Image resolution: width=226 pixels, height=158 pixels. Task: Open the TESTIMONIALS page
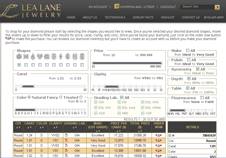[x=115, y=17]
